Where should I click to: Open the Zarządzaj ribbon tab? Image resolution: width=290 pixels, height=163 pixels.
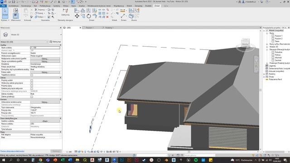[x=139, y=6]
